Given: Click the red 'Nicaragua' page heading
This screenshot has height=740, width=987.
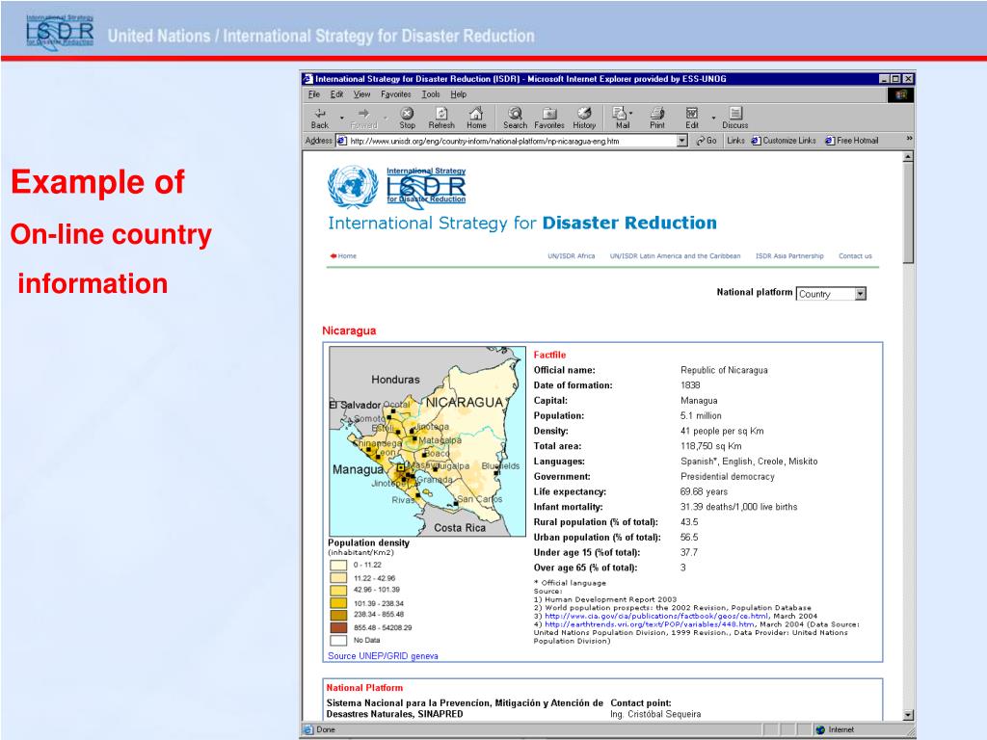Looking at the screenshot, I should pos(349,330).
